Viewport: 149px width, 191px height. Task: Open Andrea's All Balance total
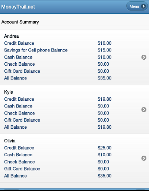click(x=16, y=78)
